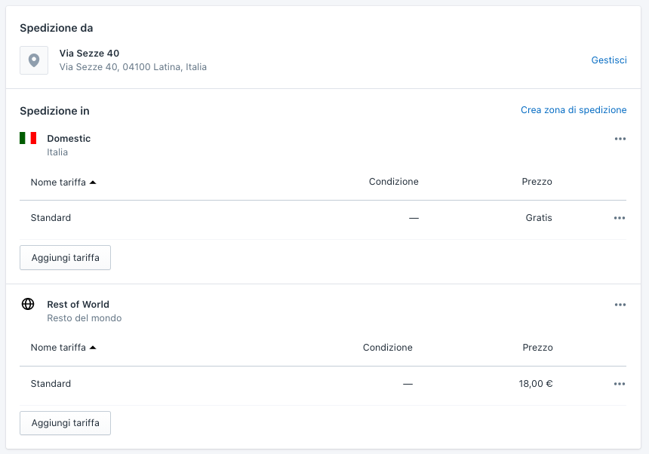Open the Rest of World zone more-options menu
Viewport: 649px width, 454px height.
click(x=620, y=305)
